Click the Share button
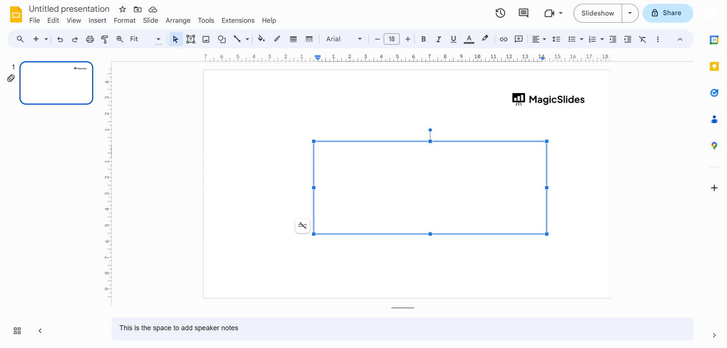The height and width of the screenshot is (348, 727). [x=668, y=13]
